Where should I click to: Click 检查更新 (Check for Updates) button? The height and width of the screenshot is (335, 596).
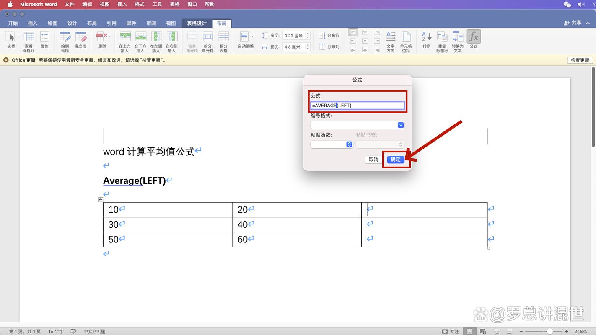pos(580,60)
